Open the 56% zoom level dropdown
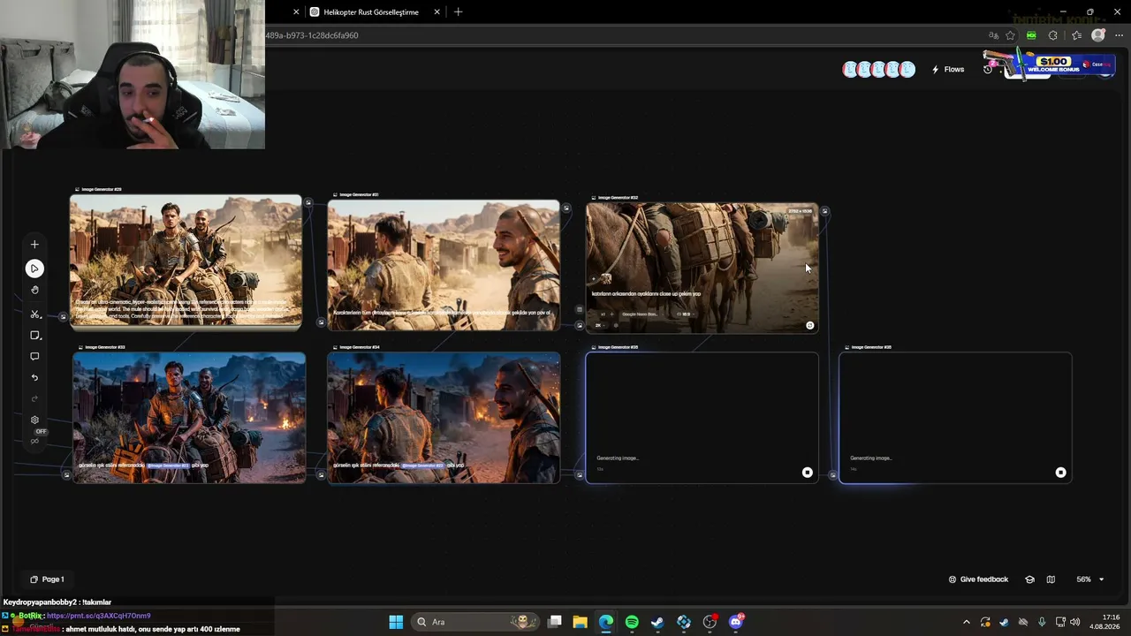1131x636 pixels. [x=1089, y=579]
